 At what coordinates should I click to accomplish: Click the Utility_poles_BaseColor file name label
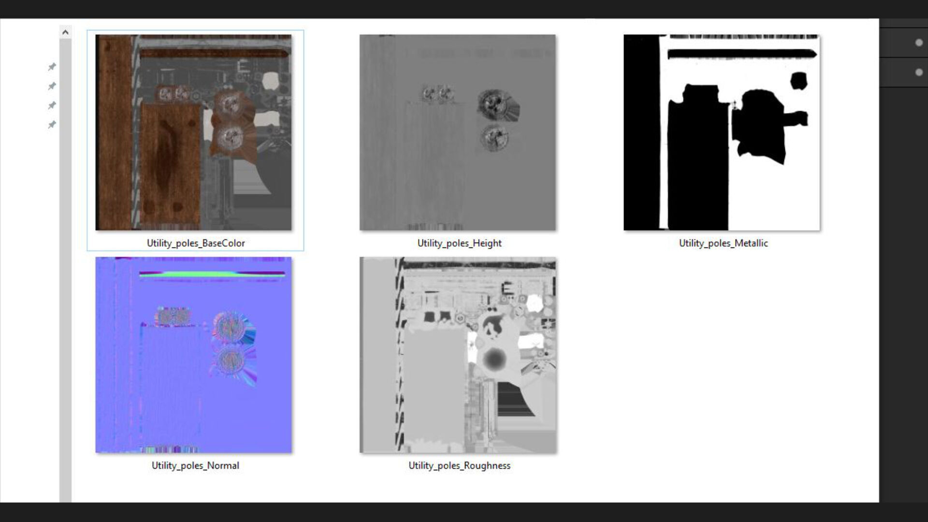pyautogui.click(x=196, y=243)
